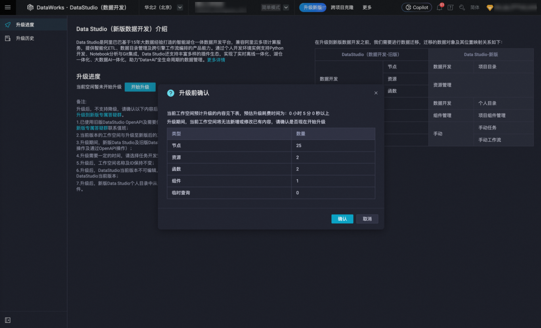The height and width of the screenshot is (328, 541).
Task: Switch language via 简体
Action: pos(475,8)
